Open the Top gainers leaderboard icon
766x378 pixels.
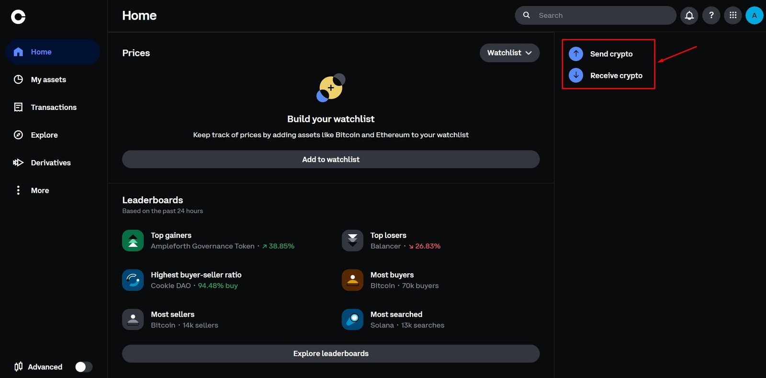click(x=133, y=241)
